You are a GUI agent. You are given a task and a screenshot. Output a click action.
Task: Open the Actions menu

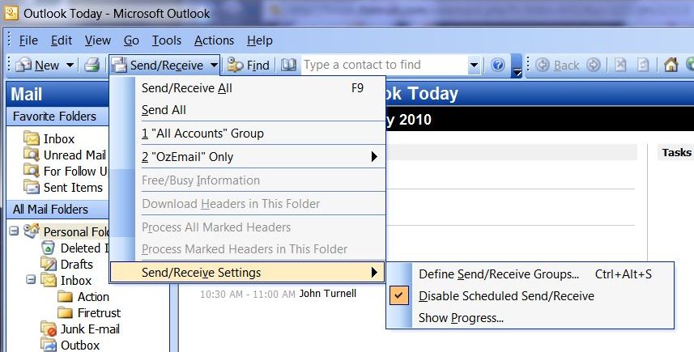[215, 40]
